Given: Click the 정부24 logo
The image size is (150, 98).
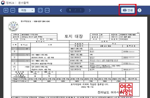Looking at the screenshot, I should coord(7,3).
